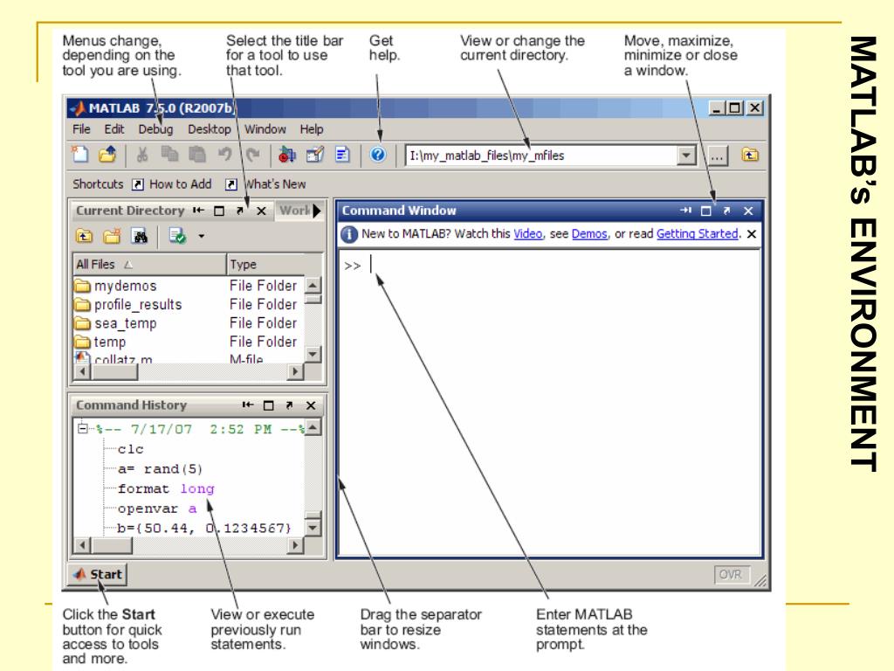Open the Debug menu

click(155, 129)
